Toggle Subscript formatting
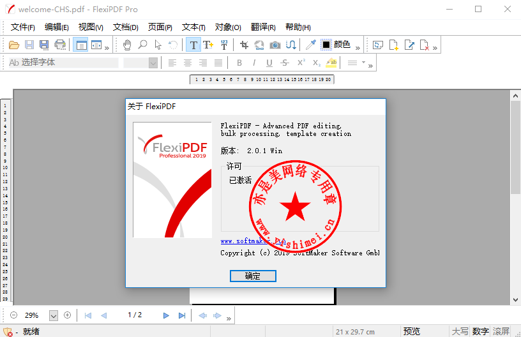521x337 pixels. (317, 63)
